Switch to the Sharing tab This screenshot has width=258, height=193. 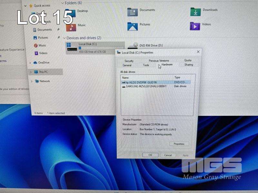coord(189,65)
